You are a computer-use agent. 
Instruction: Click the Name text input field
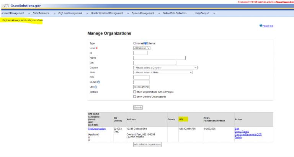(159, 58)
